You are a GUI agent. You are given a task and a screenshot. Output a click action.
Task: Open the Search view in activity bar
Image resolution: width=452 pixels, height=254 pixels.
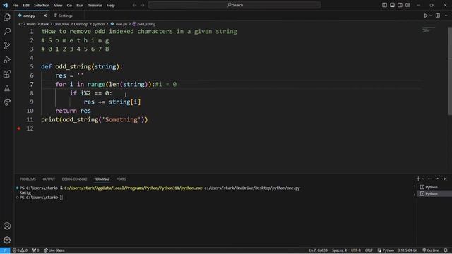click(7, 31)
